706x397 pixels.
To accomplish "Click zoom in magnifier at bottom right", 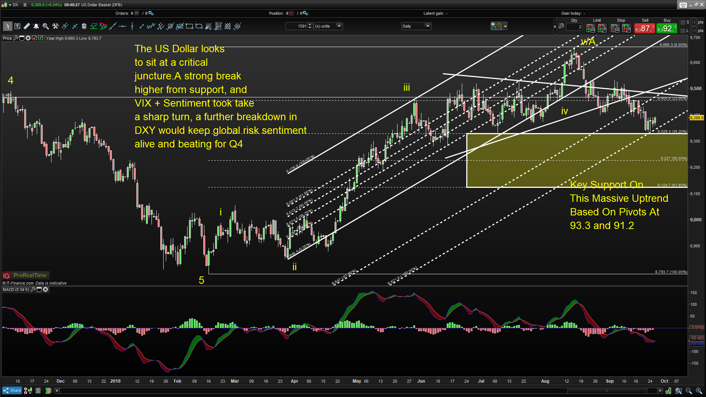I will click(699, 391).
